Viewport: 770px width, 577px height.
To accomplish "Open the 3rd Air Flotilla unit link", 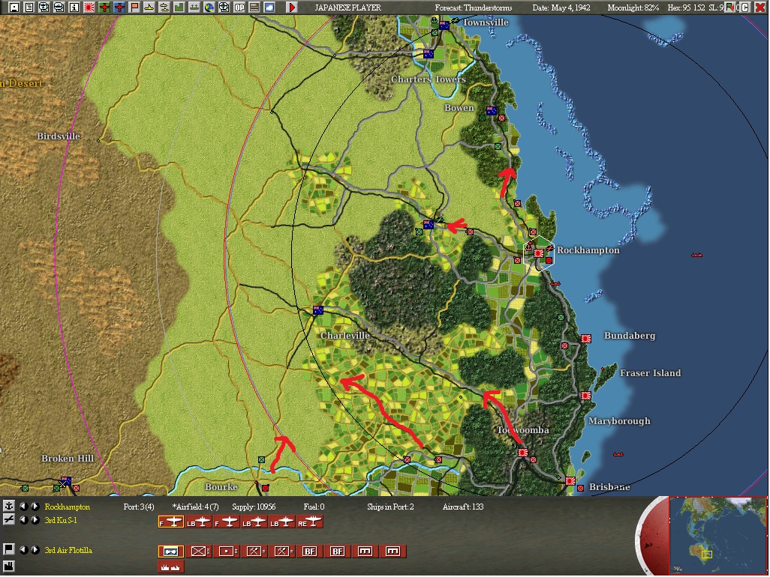I will click(x=68, y=550).
